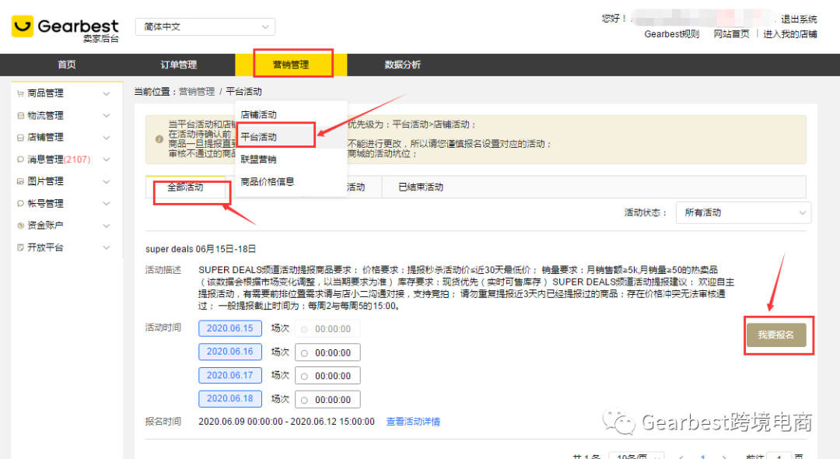The width and height of the screenshot is (840, 459).
Task: Expand the 图片管理 sidebar chevron
Action: click(106, 181)
